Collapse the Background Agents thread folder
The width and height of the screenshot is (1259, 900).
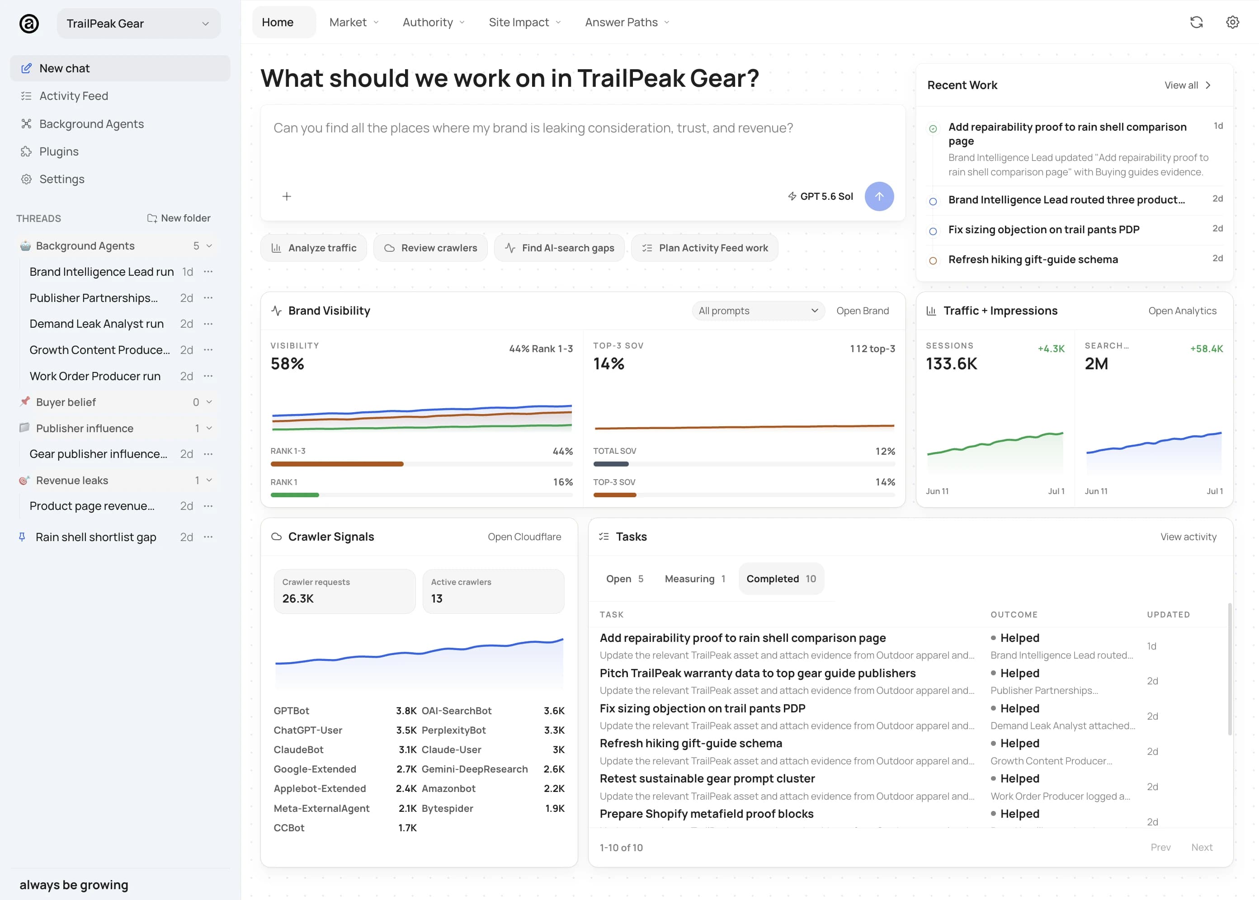[x=209, y=245]
